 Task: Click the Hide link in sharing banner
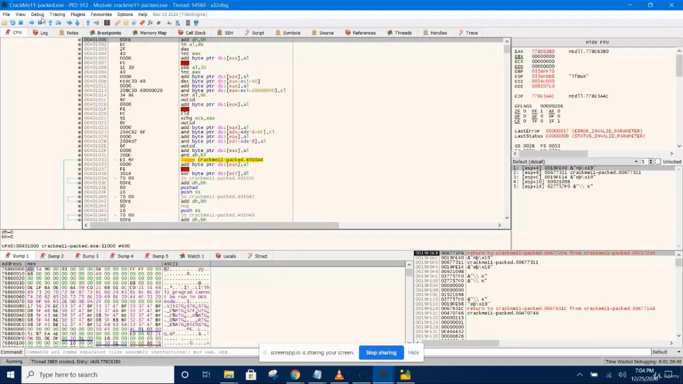tap(414, 353)
